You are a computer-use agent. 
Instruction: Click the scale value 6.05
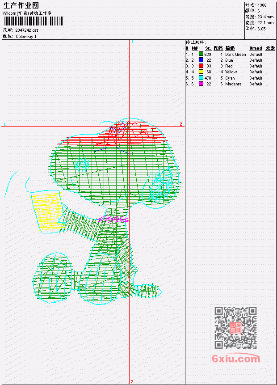261,29
